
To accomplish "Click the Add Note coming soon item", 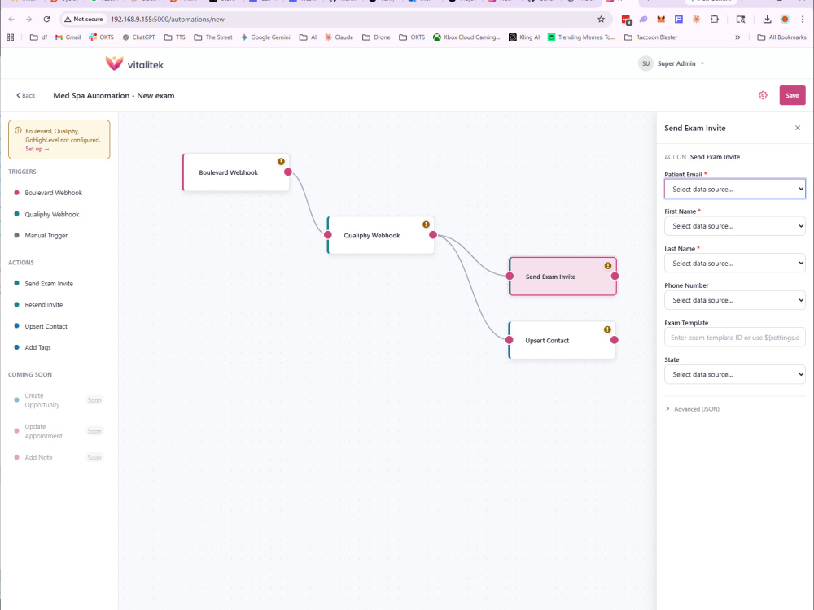I will coord(58,457).
